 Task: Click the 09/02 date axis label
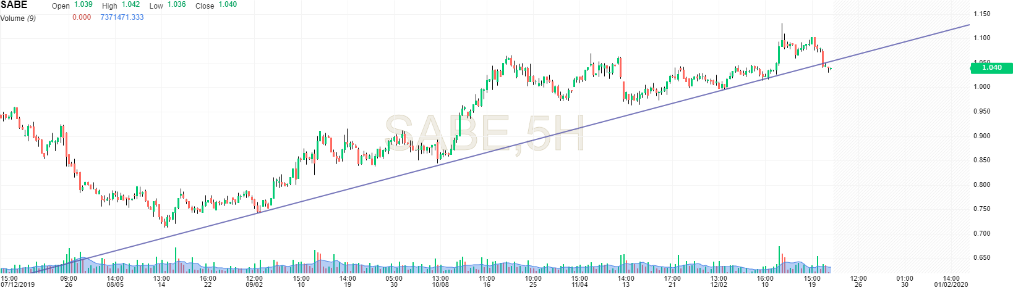click(255, 284)
